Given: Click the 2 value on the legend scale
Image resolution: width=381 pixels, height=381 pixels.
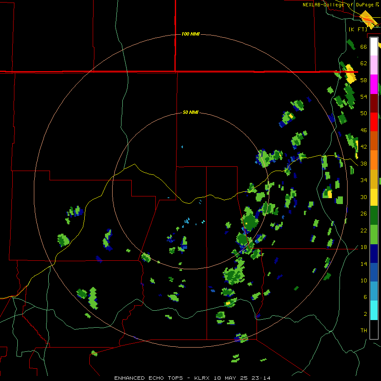Looking at the screenshot, I should [x=365, y=314].
